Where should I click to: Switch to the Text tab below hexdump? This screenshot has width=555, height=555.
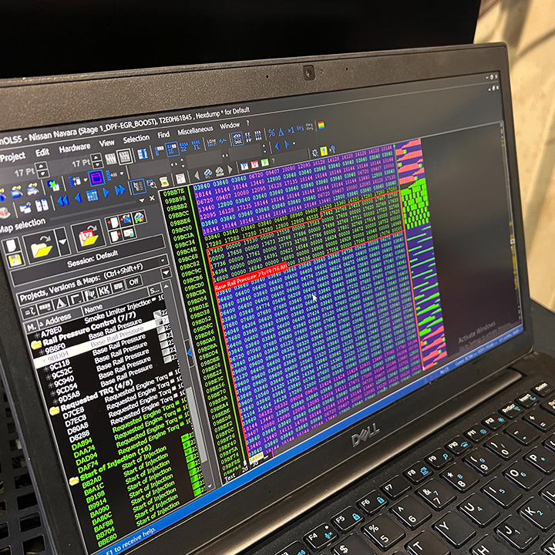tap(230, 477)
